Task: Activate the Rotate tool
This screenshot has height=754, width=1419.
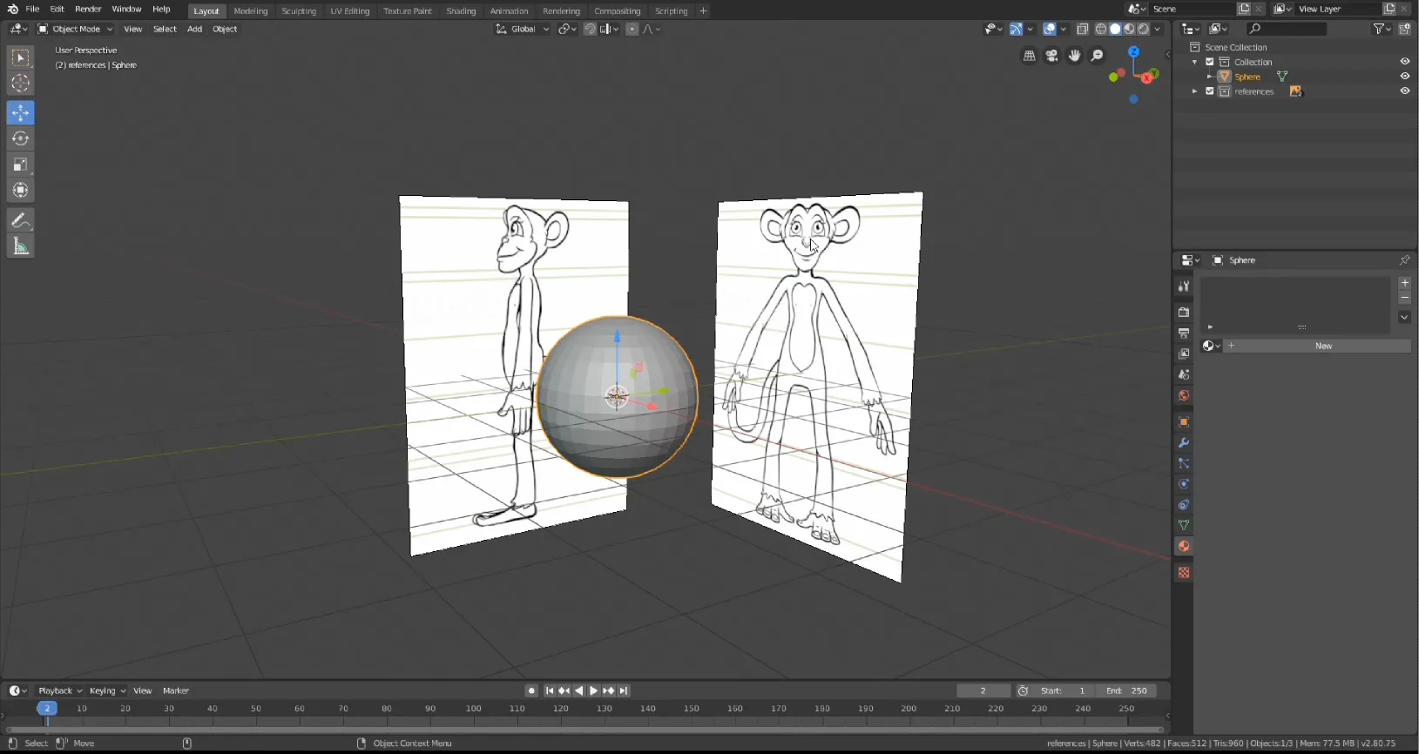Action: click(x=20, y=138)
